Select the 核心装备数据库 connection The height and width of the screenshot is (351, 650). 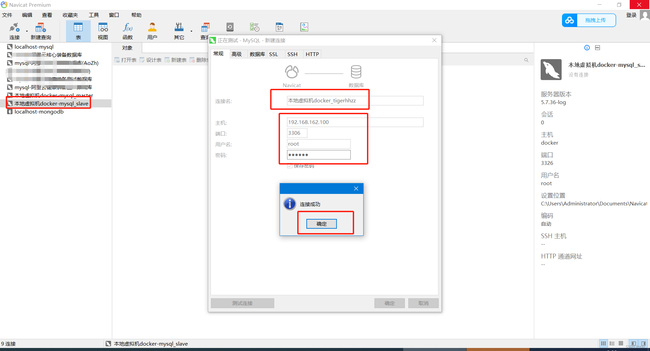47,55
